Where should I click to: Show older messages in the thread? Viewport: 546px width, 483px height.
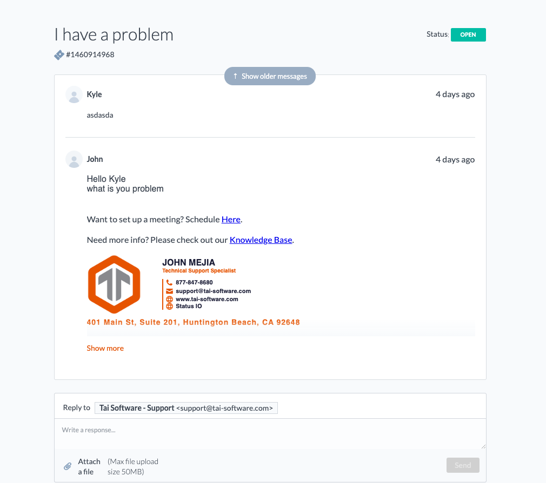[270, 76]
